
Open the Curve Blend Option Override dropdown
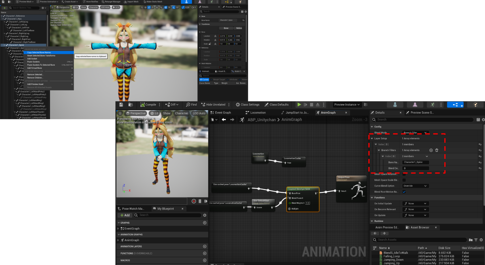(415, 186)
